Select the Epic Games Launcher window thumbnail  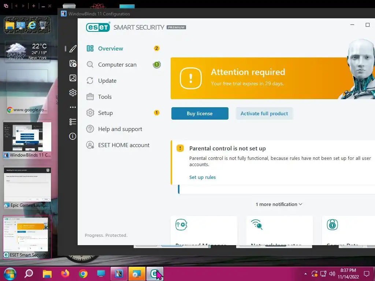(x=27, y=188)
